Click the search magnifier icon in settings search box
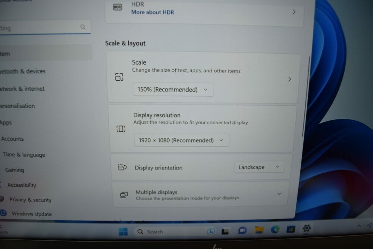 coord(83,27)
